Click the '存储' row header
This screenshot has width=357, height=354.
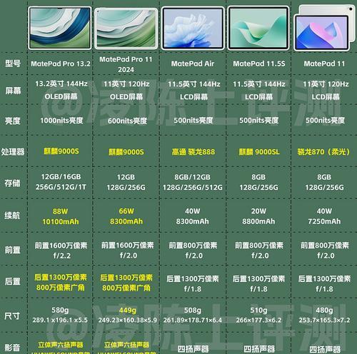pos(12,183)
